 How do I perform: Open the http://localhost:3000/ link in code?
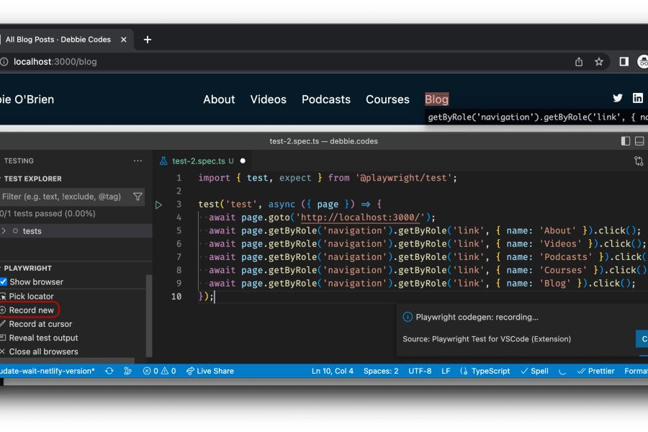361,217
